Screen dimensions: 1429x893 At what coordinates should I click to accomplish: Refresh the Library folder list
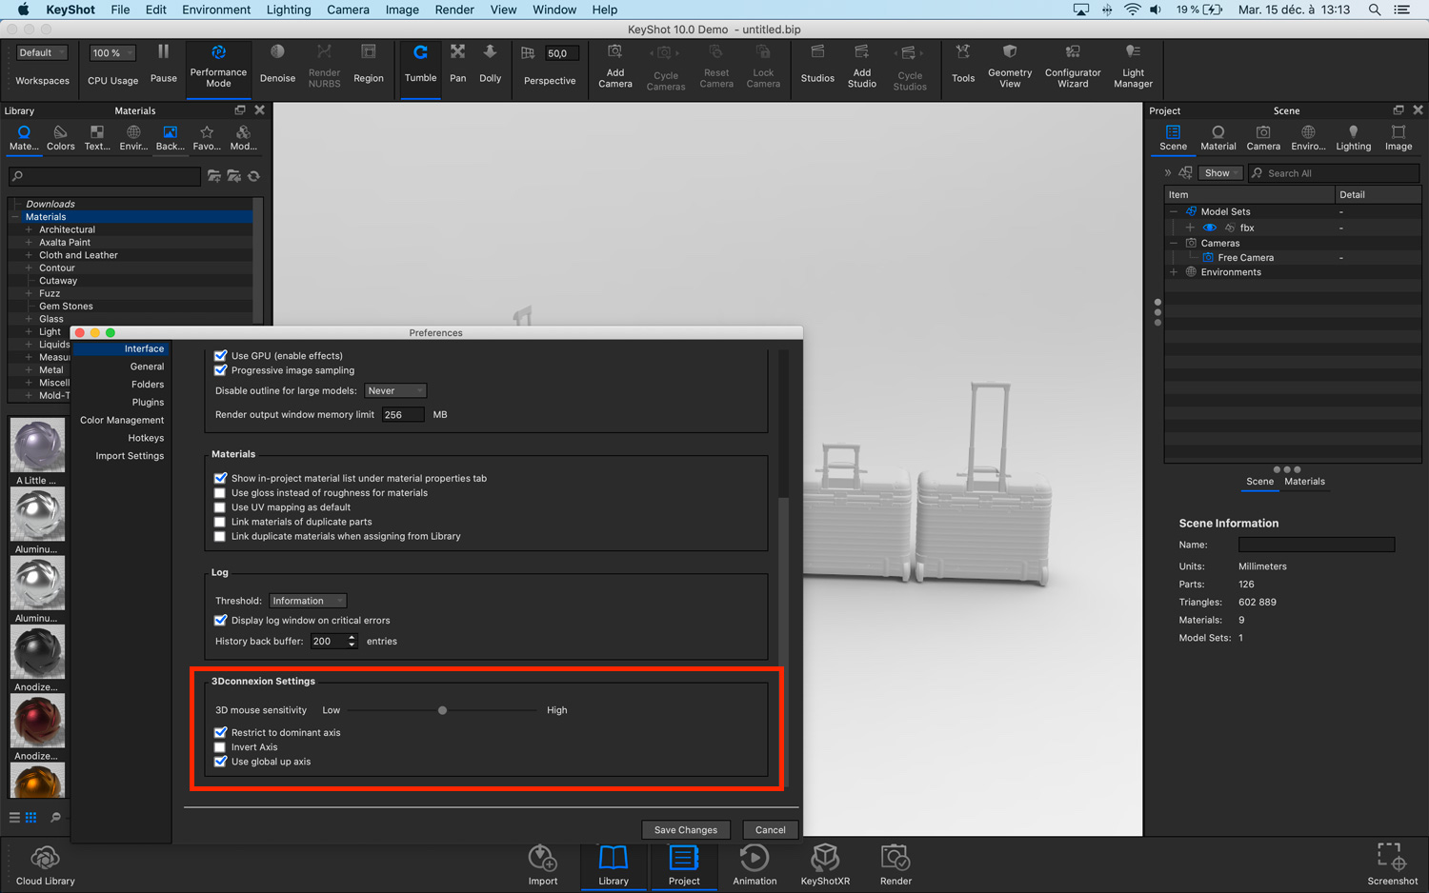click(x=253, y=176)
